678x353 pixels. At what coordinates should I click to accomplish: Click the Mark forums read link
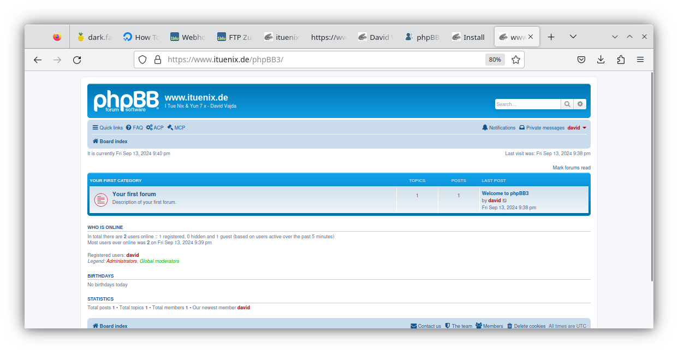tap(571, 168)
